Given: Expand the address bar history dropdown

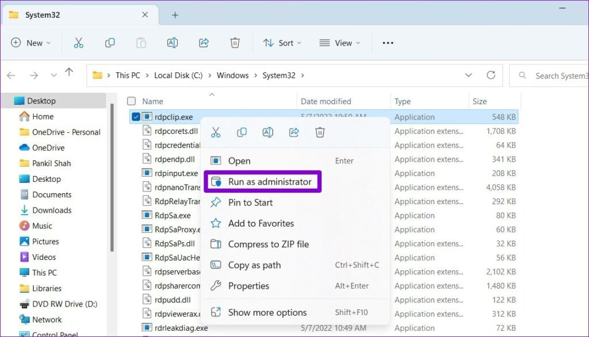Looking at the screenshot, I should pos(468,75).
